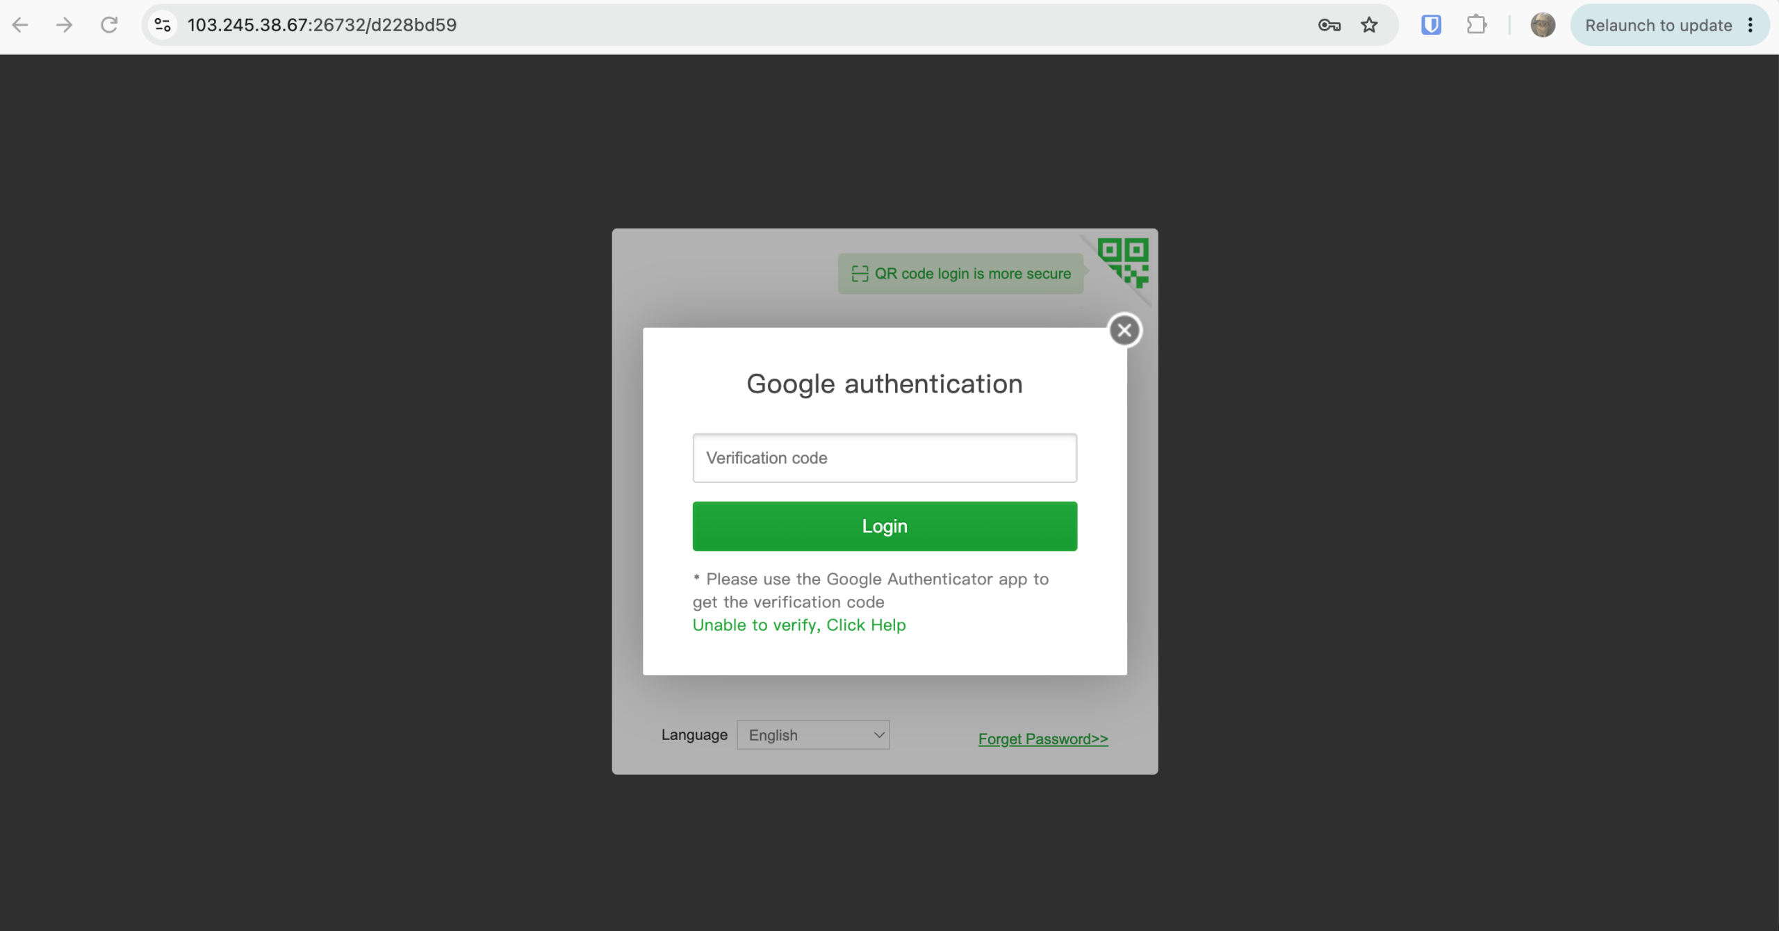Open the Chrome profile avatar
The image size is (1779, 931).
(1543, 25)
